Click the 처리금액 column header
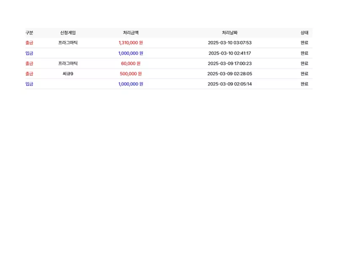Screen dimensions: 359x254 (131, 33)
